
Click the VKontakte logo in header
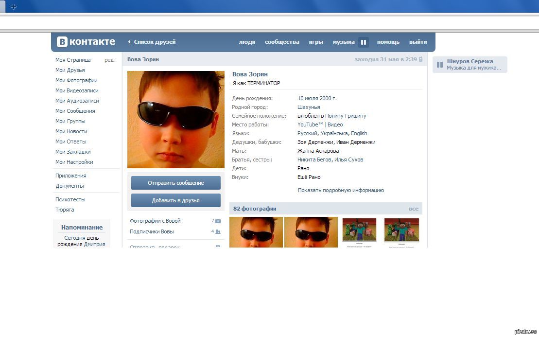click(86, 42)
